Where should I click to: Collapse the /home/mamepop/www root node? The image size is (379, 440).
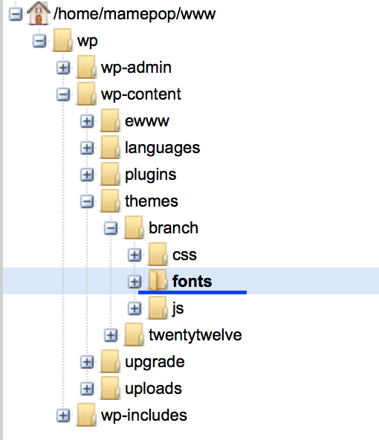[16, 14]
